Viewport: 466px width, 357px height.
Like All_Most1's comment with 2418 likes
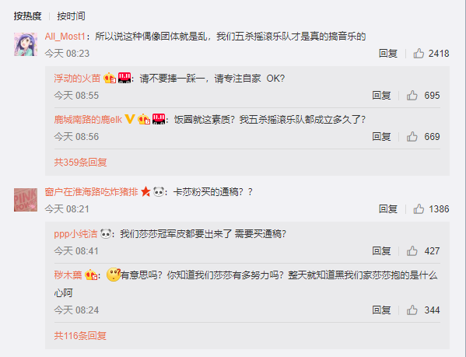419,54
